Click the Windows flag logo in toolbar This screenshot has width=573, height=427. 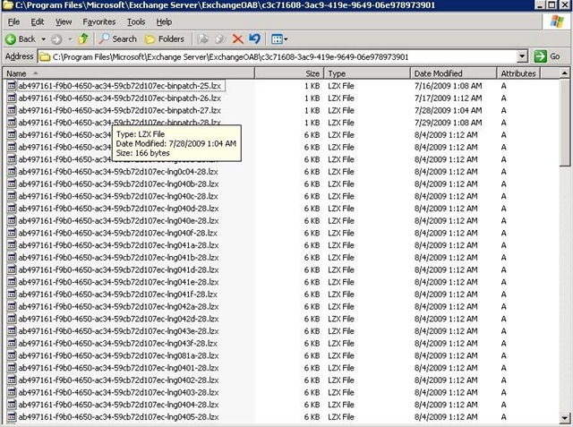coord(557,21)
